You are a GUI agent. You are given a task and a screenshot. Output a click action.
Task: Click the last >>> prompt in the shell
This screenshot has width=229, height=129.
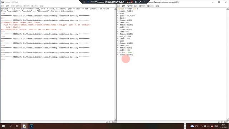[3, 59]
